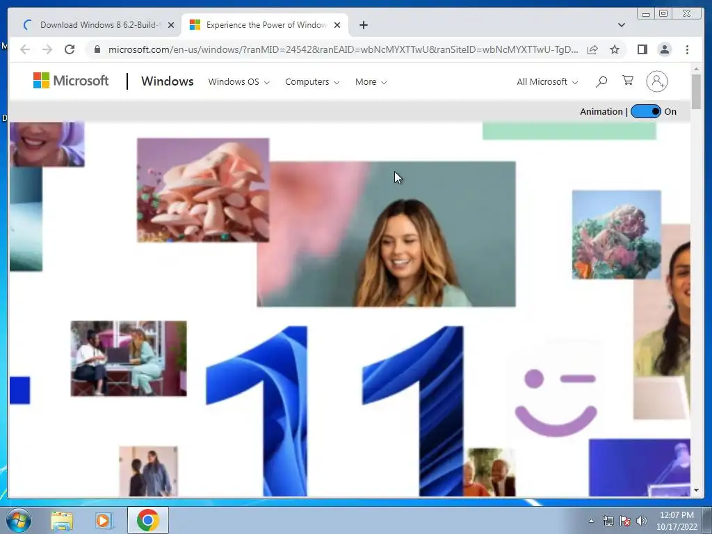View site security lock info
Viewport: 712px width, 534px height.
97,49
